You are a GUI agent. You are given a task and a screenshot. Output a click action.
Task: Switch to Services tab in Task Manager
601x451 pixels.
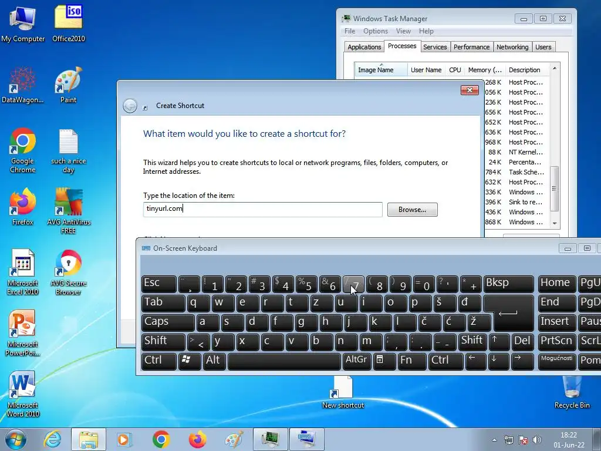coord(435,47)
